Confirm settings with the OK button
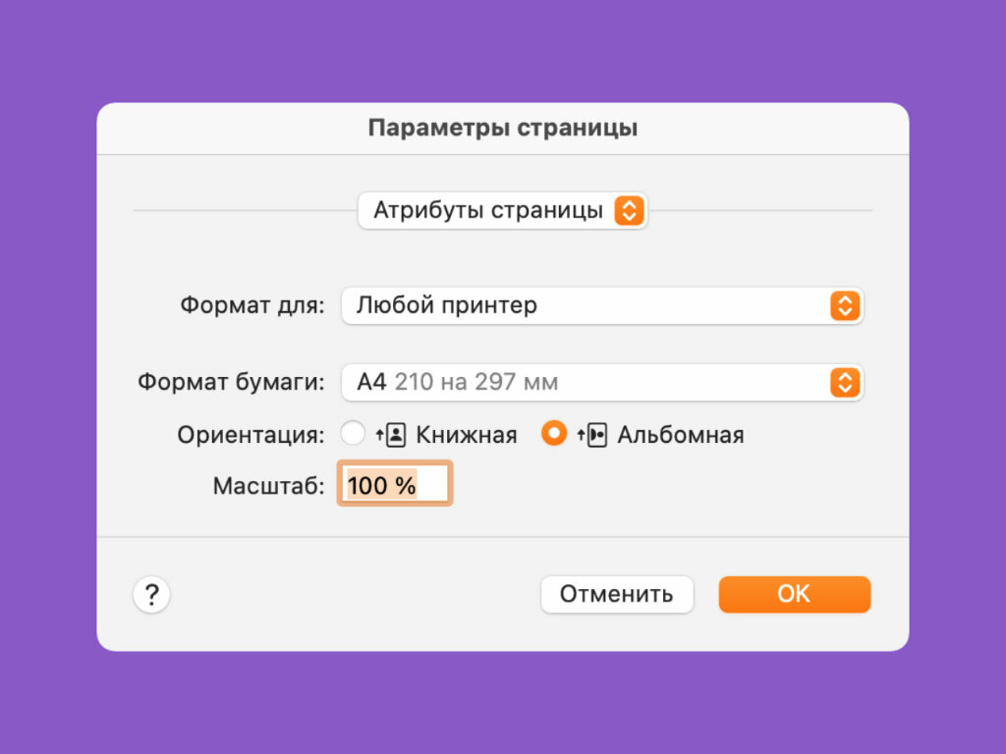Image resolution: width=1006 pixels, height=754 pixels. click(x=794, y=594)
